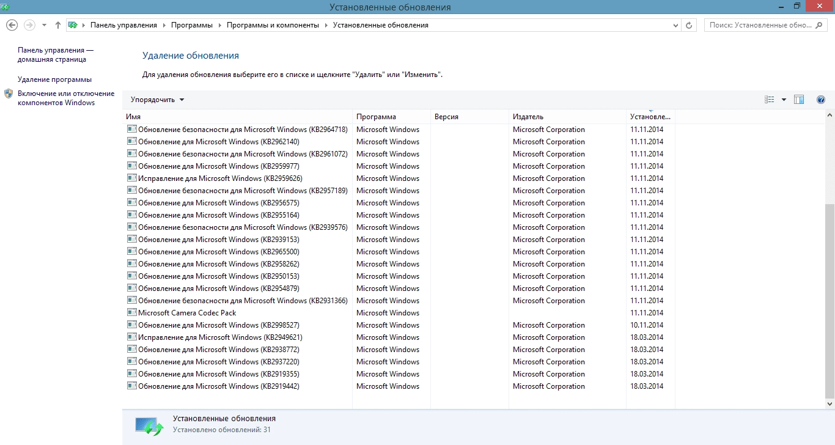Open 'Удаление программы' link
835x445 pixels.
[x=54, y=79]
